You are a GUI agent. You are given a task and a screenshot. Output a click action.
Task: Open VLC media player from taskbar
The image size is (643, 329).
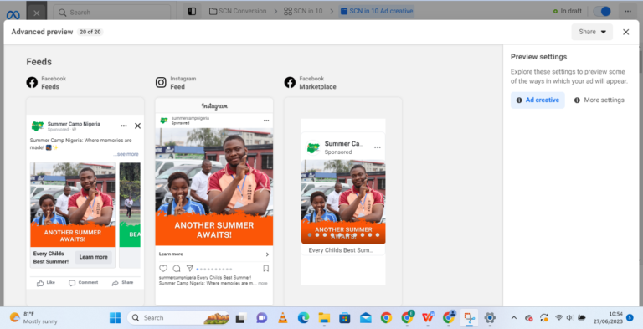pyautogui.click(x=282, y=318)
